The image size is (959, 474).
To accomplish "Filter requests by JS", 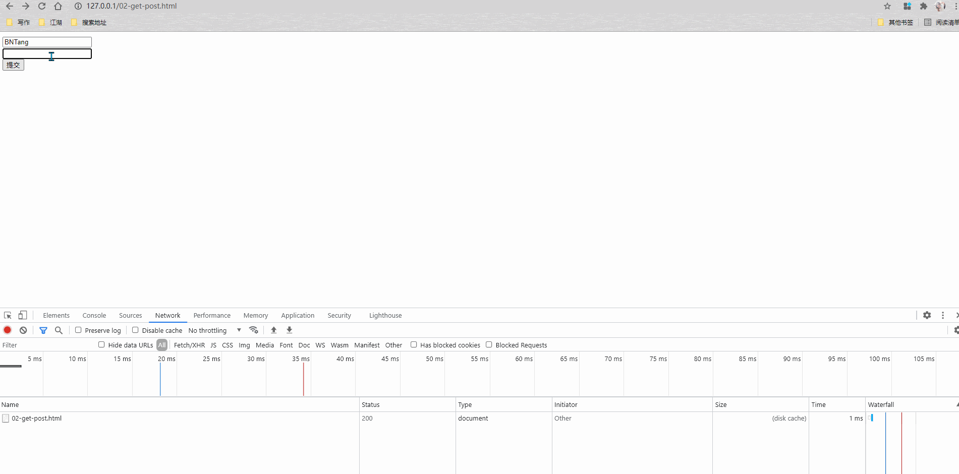I will [213, 345].
